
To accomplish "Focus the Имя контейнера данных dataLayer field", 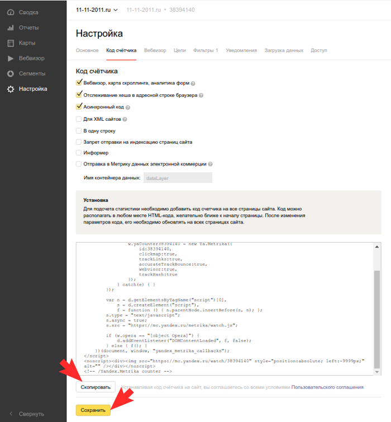I will pos(178,178).
